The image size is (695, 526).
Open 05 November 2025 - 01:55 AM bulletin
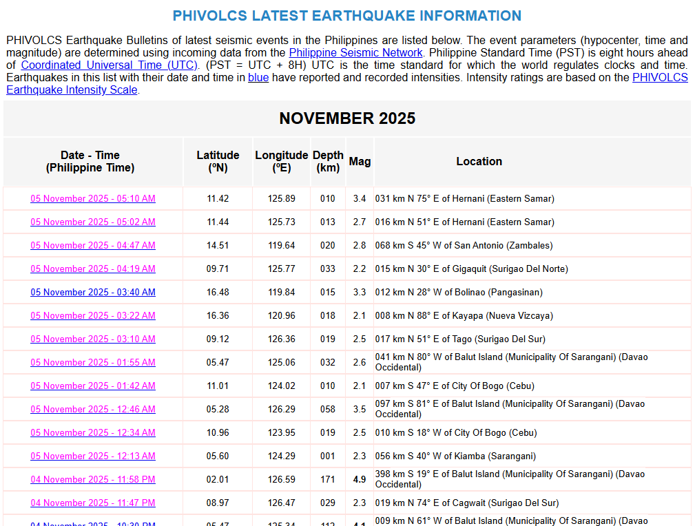[x=93, y=362]
